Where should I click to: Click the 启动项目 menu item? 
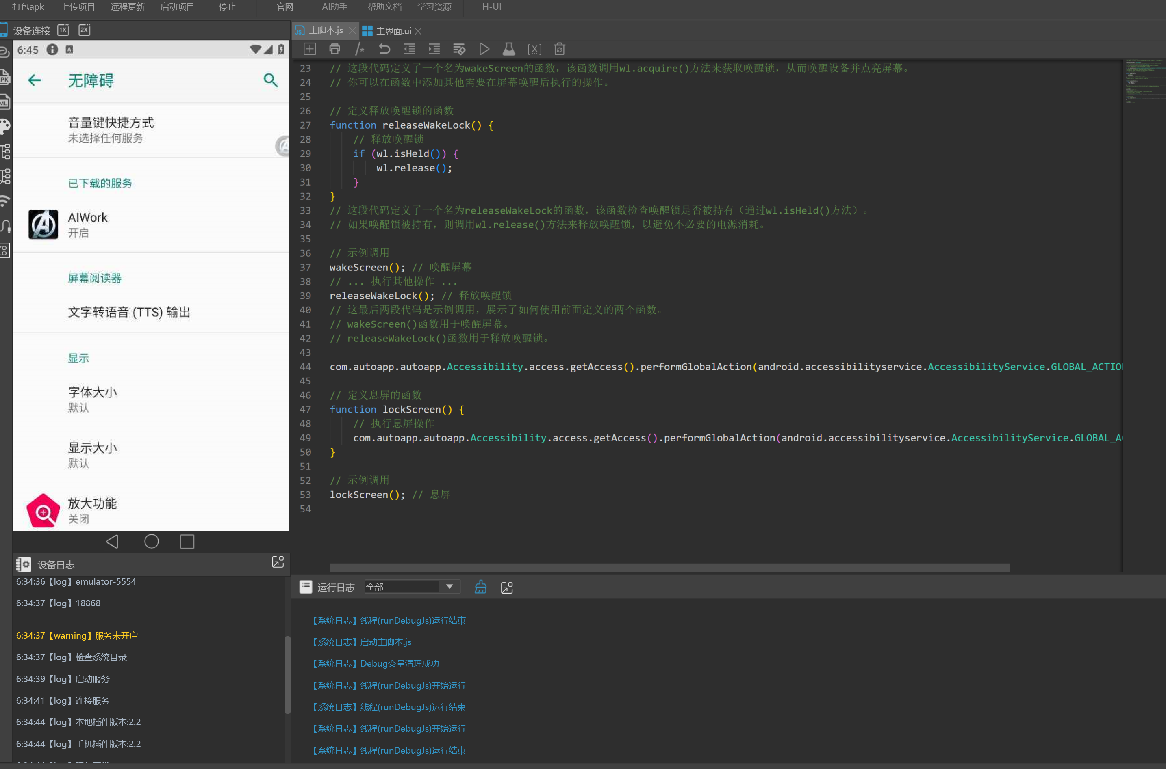coord(177,7)
